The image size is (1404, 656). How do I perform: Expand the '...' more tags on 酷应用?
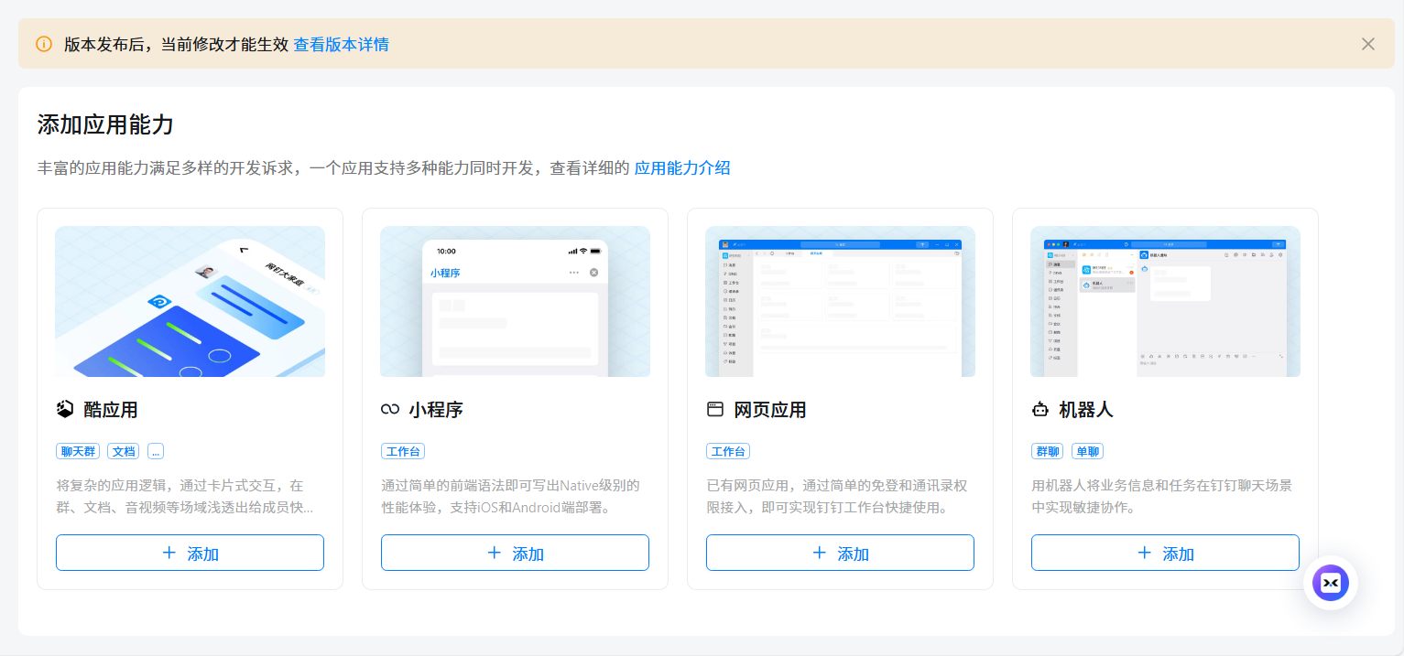(x=155, y=451)
